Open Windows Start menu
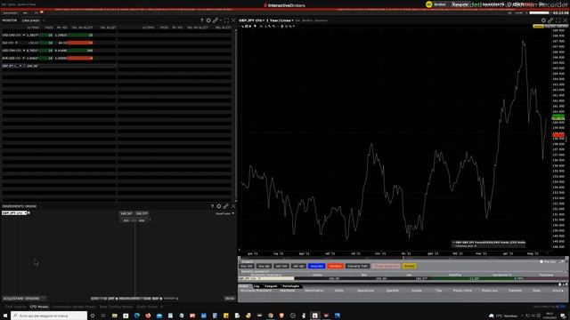 click(x=5, y=316)
